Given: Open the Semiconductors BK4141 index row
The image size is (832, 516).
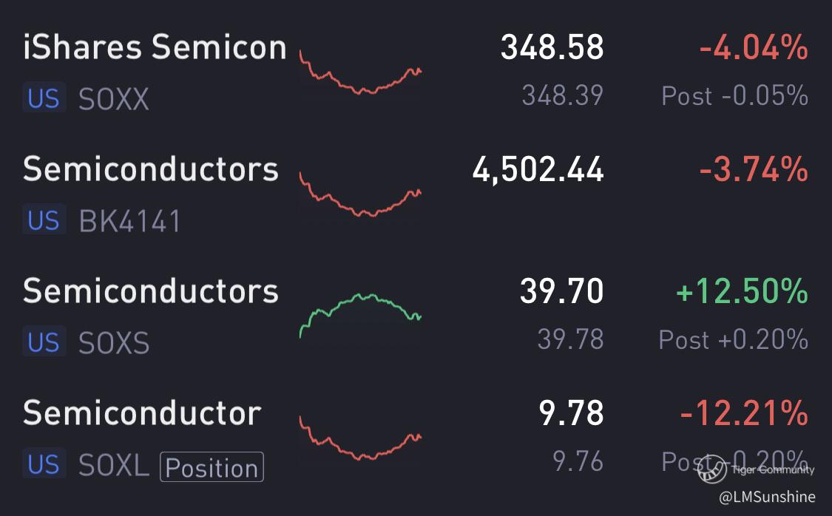Looking at the screenshot, I should coord(416,194).
